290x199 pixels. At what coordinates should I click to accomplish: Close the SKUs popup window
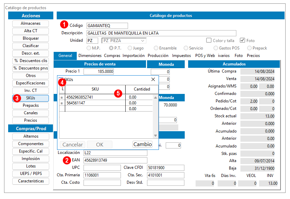[153, 79]
